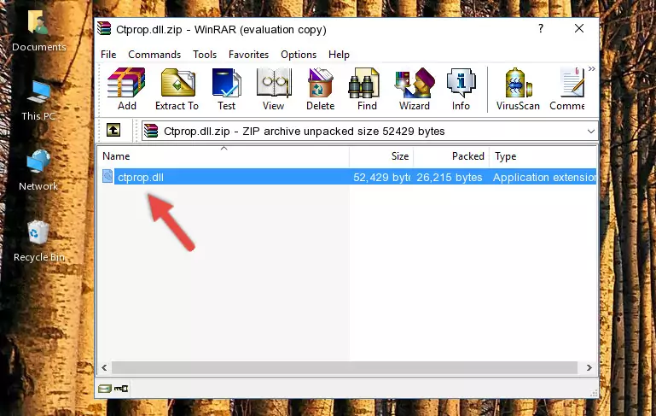Click the key password icon in status bar
656x416 pixels.
click(x=121, y=389)
